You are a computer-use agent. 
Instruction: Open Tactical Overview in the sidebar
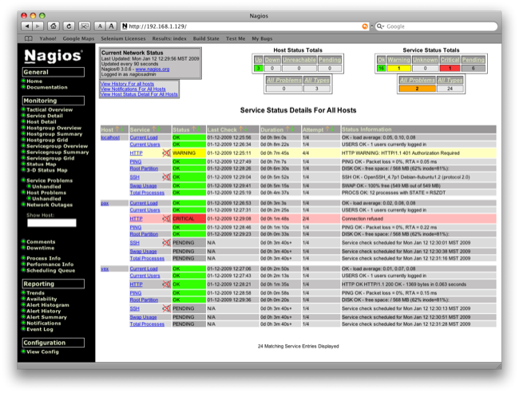[x=50, y=109]
